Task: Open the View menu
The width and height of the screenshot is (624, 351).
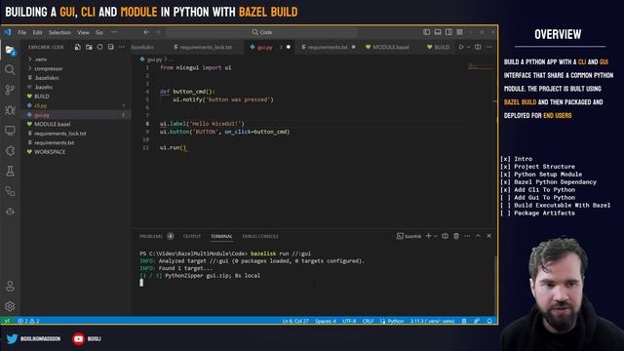Action: click(x=83, y=32)
